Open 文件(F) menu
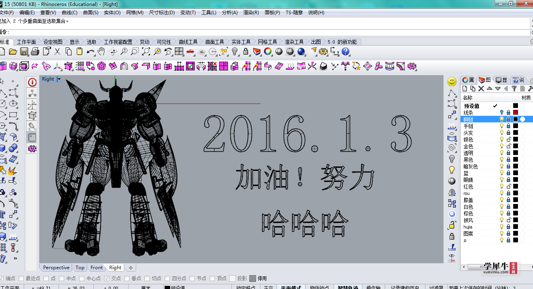Image resolution: width=533 pixels, height=289 pixels. [7, 12]
